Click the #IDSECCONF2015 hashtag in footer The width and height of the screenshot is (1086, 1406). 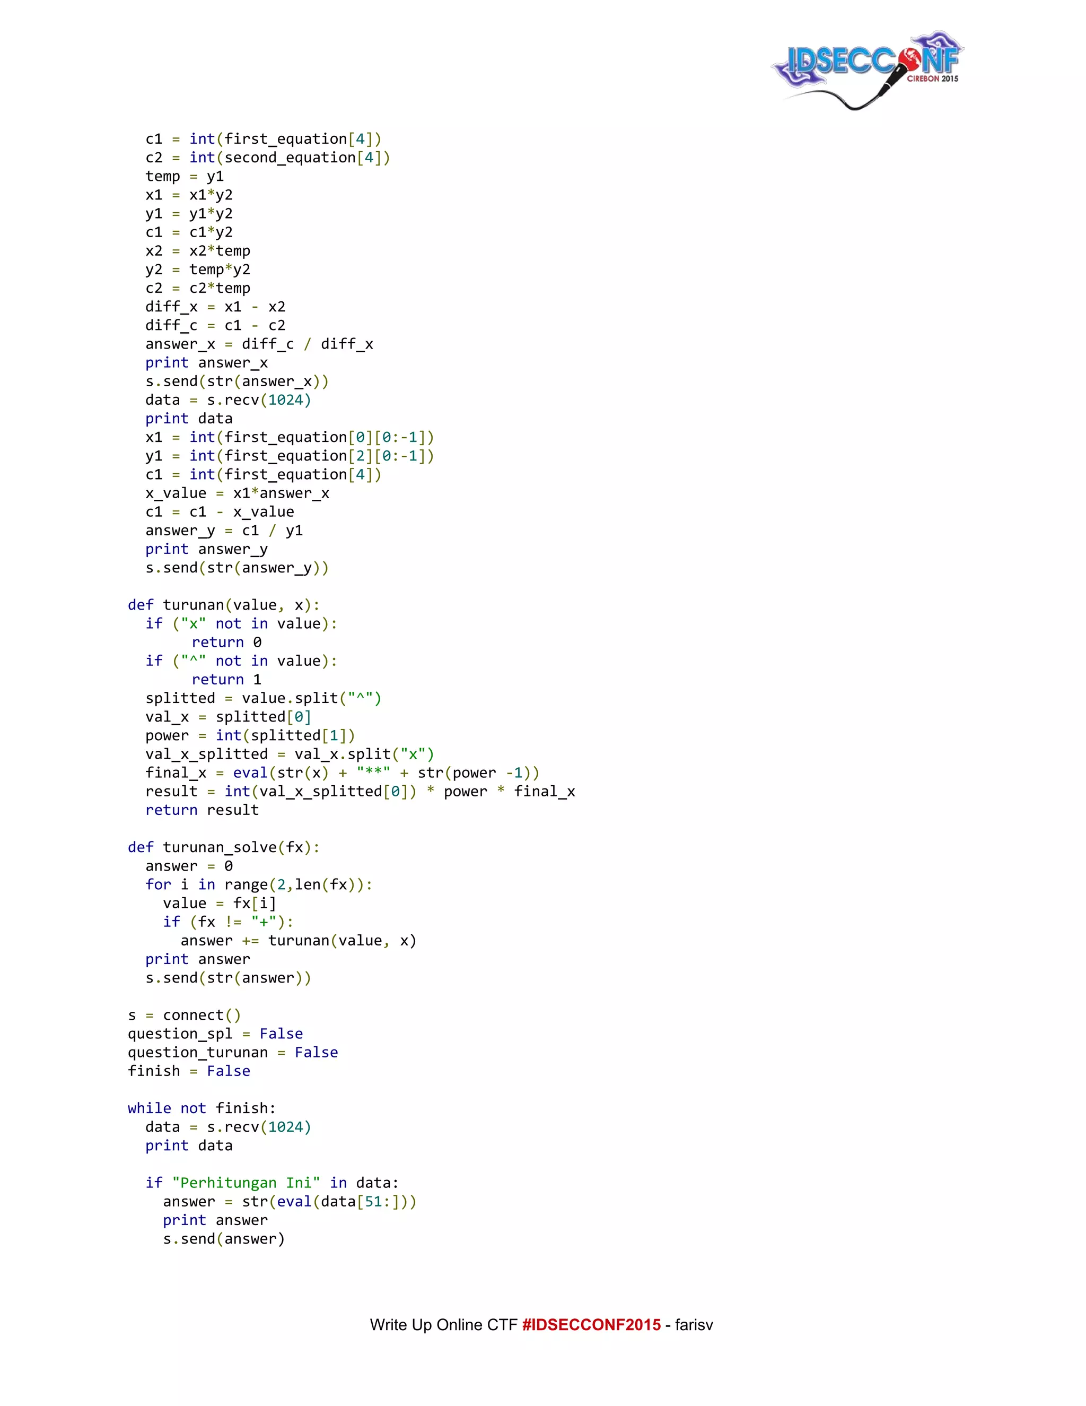(591, 1325)
